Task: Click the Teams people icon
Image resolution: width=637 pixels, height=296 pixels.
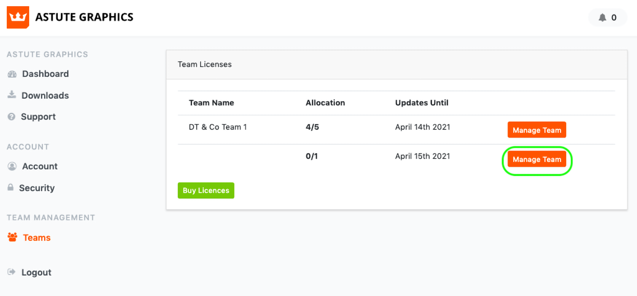Action: (x=12, y=237)
